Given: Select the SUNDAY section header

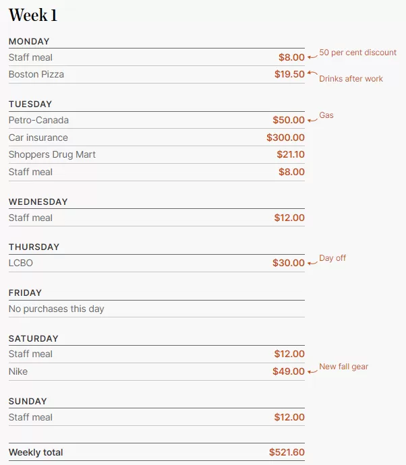Looking at the screenshot, I should click(28, 401).
